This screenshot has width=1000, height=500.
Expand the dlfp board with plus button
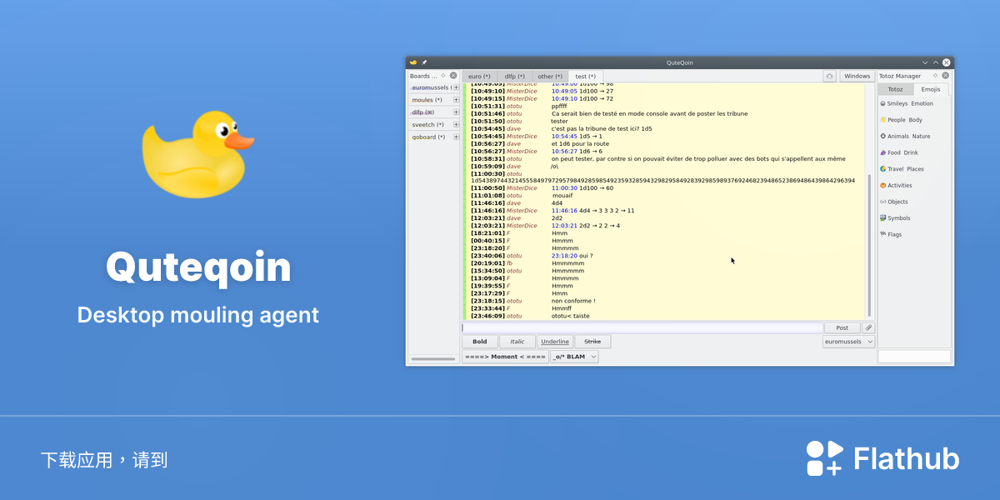(x=456, y=112)
